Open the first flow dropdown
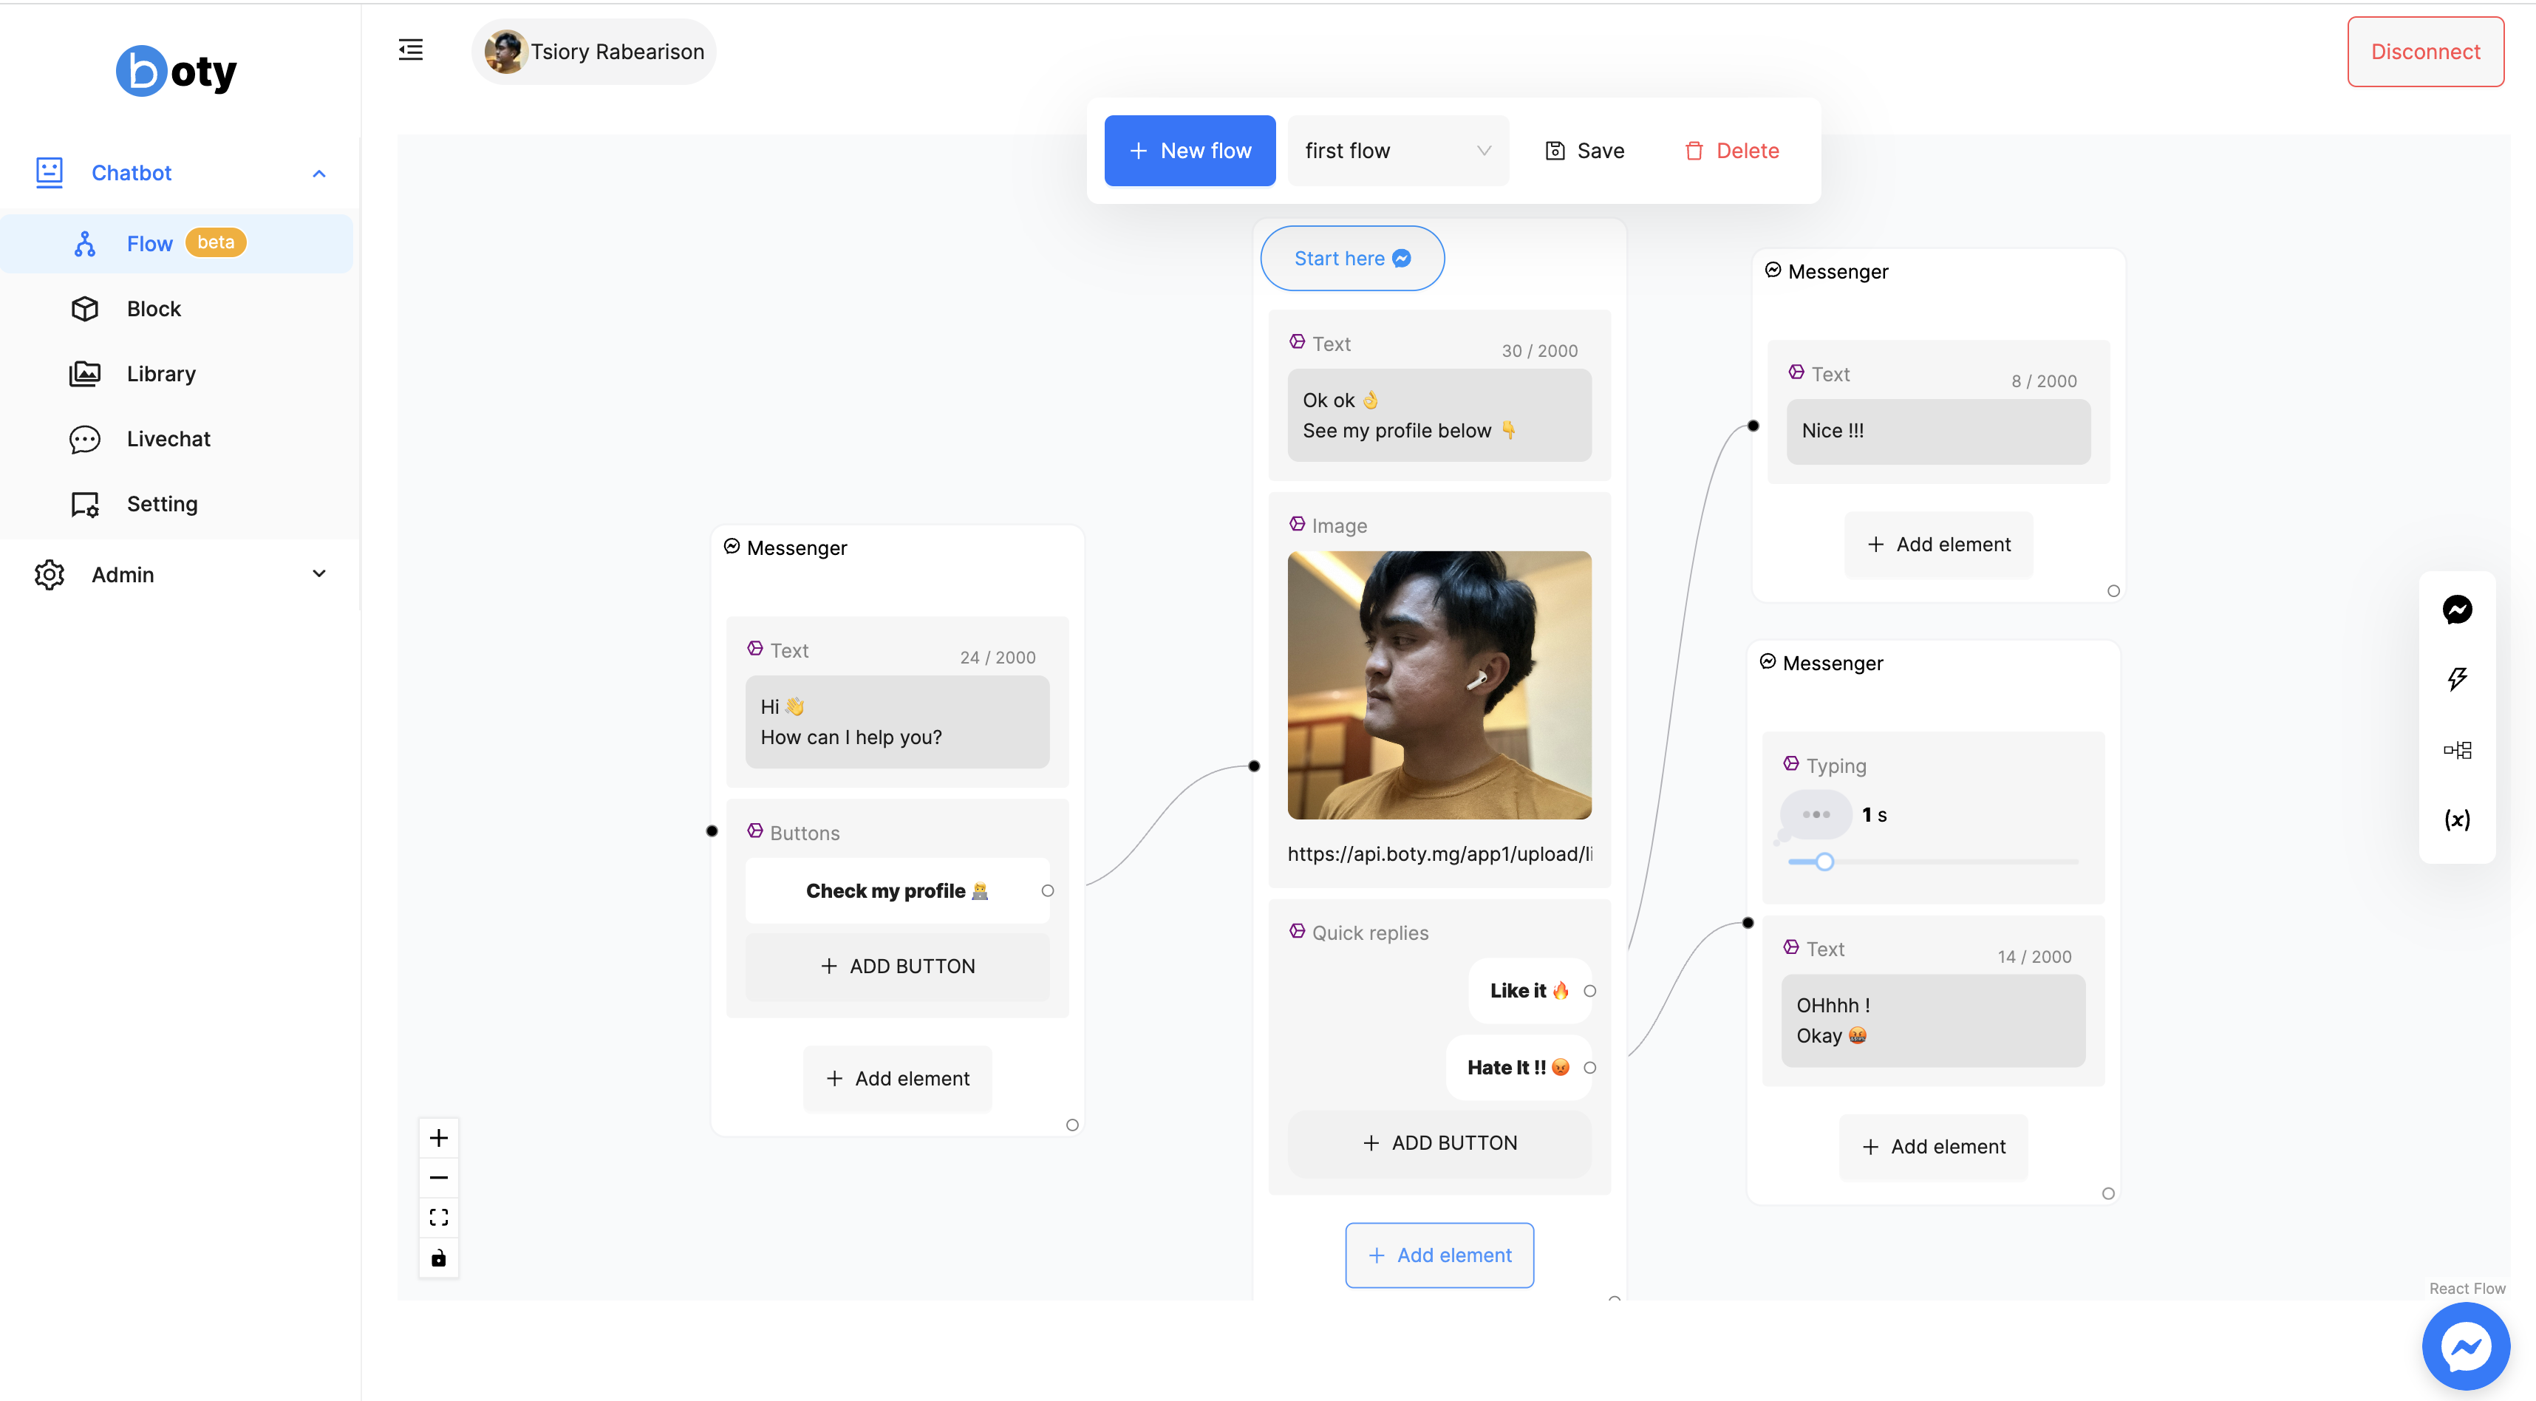The image size is (2536, 1401). pos(1397,151)
